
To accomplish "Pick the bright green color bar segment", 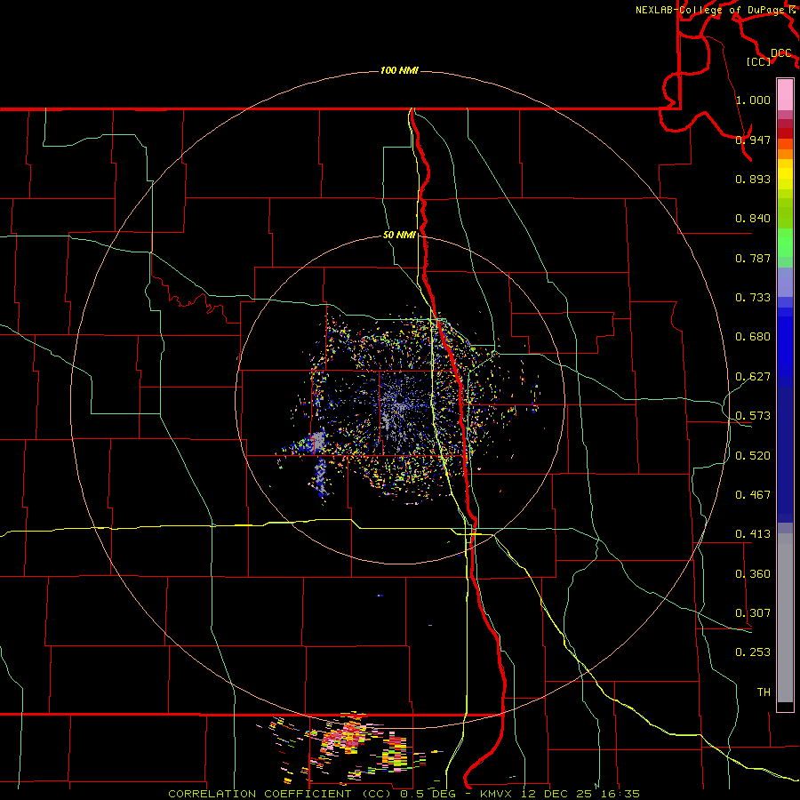I will (785, 243).
